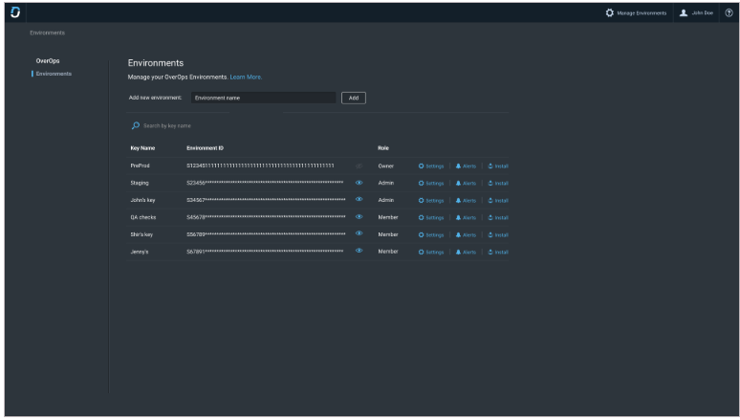
Task: Click Install for John's key
Action: 498,201
